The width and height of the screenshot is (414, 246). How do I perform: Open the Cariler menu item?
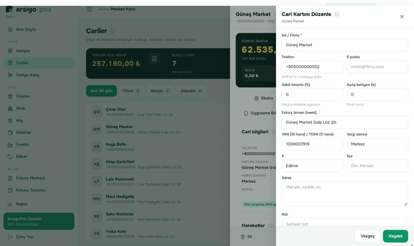[39, 63]
